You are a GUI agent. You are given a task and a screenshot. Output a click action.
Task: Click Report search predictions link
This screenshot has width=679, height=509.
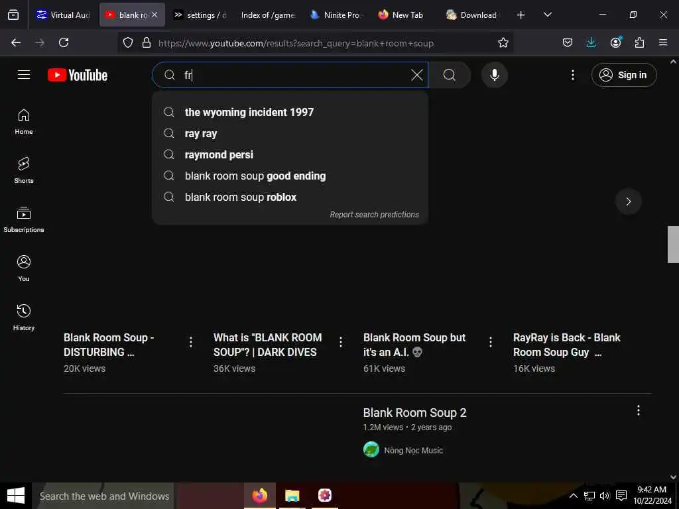(374, 215)
